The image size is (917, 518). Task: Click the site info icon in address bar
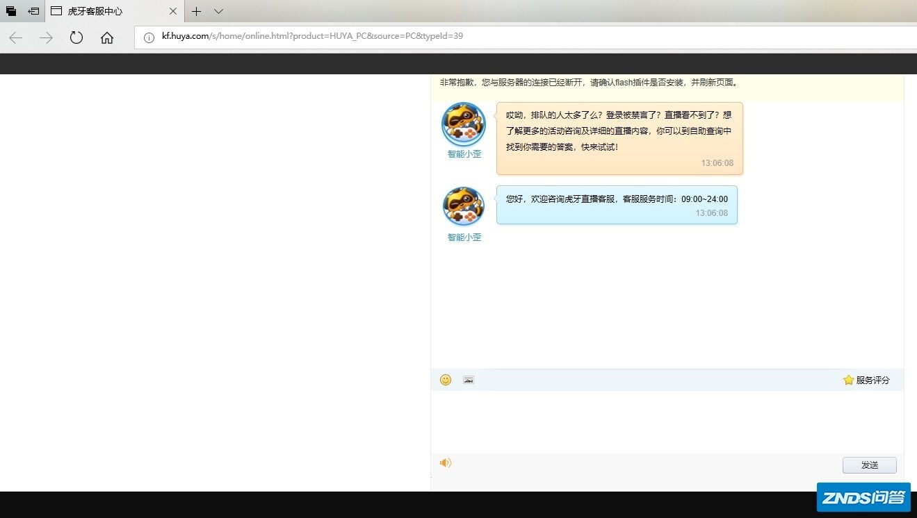(x=149, y=37)
